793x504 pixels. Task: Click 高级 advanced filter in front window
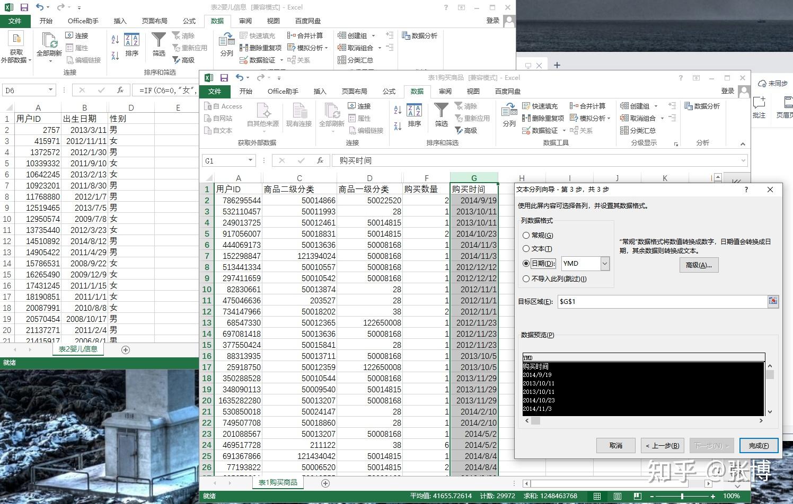click(466, 130)
